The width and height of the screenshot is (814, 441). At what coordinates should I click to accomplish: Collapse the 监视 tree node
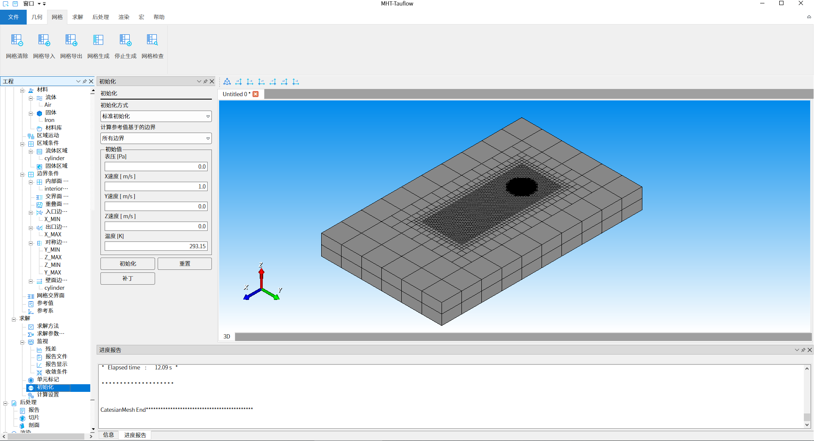22,342
